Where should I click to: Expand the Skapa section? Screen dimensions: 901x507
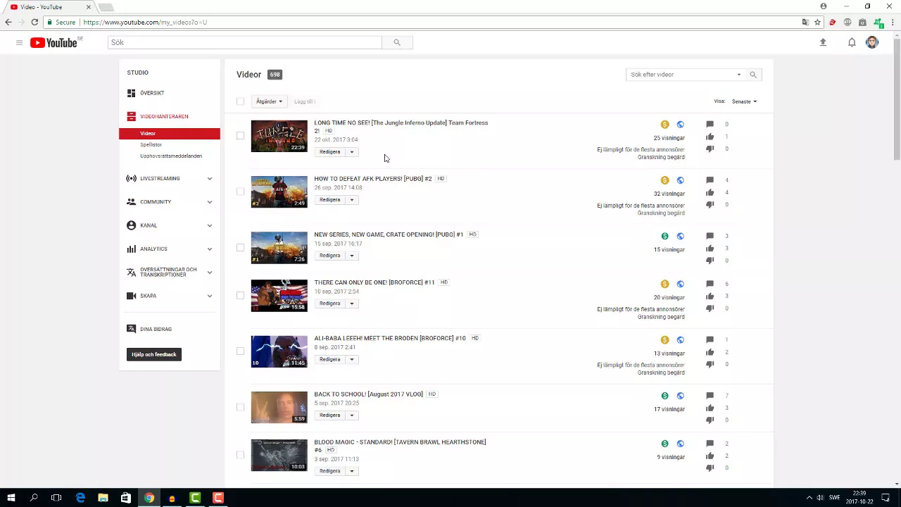(x=209, y=296)
